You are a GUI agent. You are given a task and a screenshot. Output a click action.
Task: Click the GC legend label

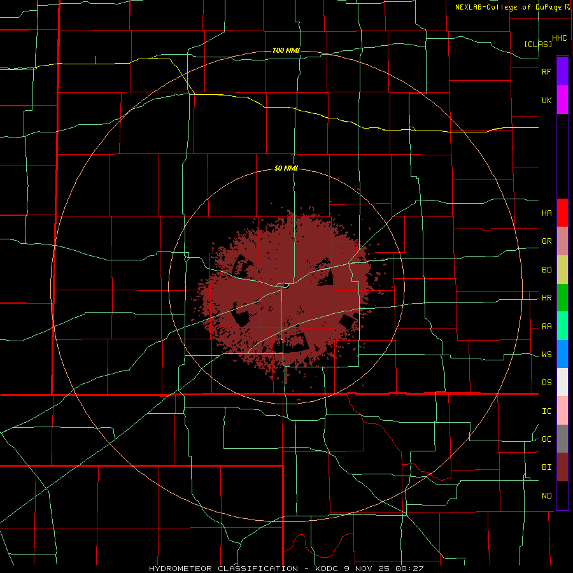pyautogui.click(x=546, y=439)
